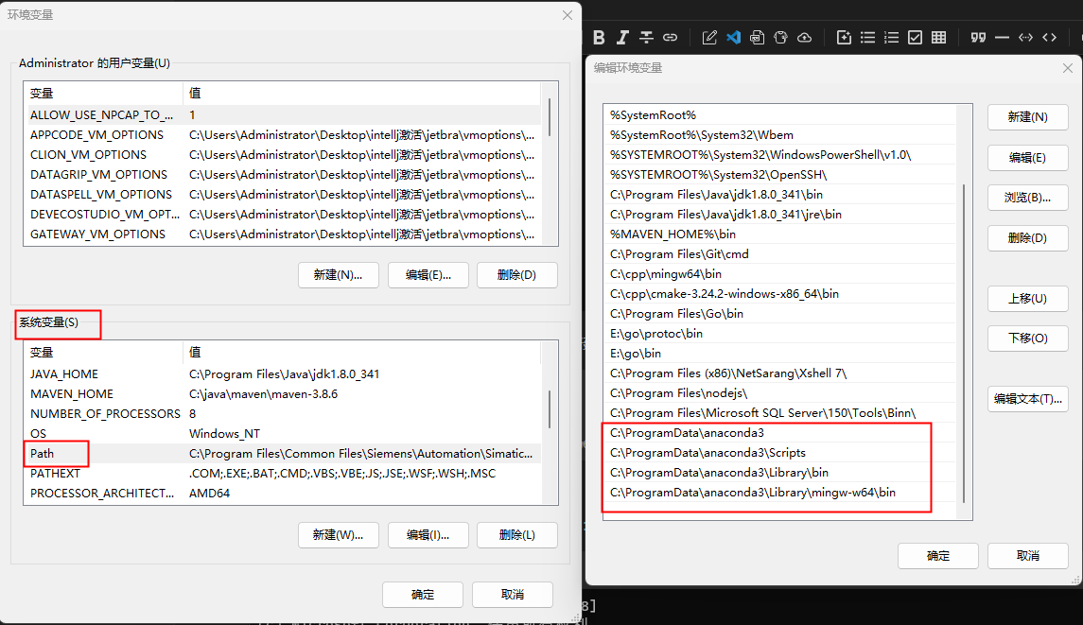Image resolution: width=1083 pixels, height=625 pixels.
Task: Select the GATEWAY_VM_OPTIONS user variable
Action: point(283,234)
